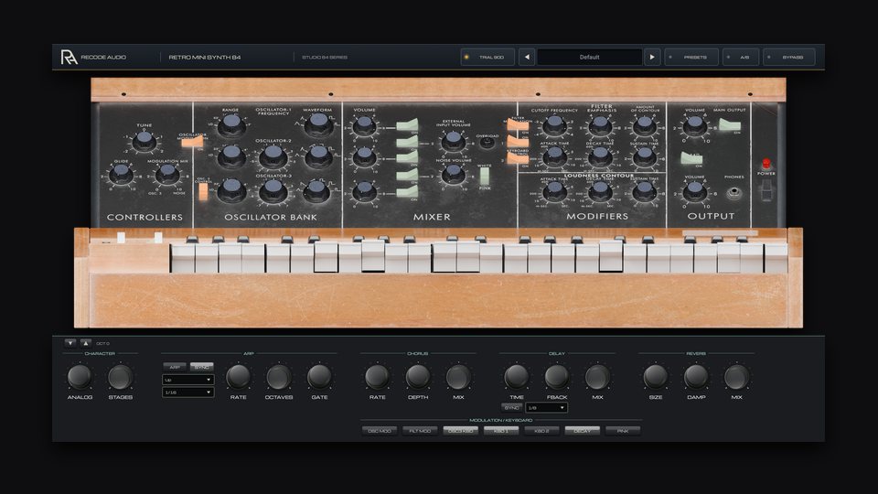
Task: Click the modulation wheel slider on keyboard
Action: point(158,238)
